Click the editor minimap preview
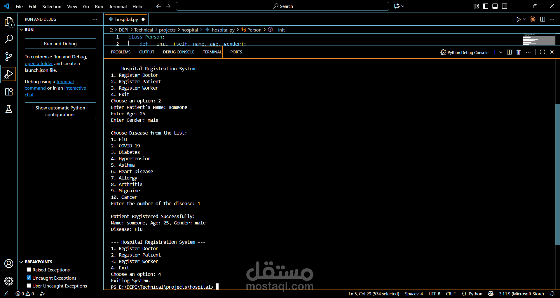This screenshot has height=298, width=560. 539,39
